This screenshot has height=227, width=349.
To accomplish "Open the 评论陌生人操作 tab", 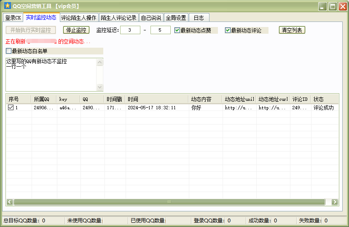I will 79,18.
